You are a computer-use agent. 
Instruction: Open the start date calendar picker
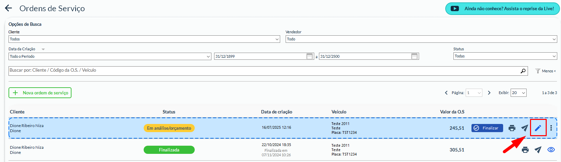(309, 56)
